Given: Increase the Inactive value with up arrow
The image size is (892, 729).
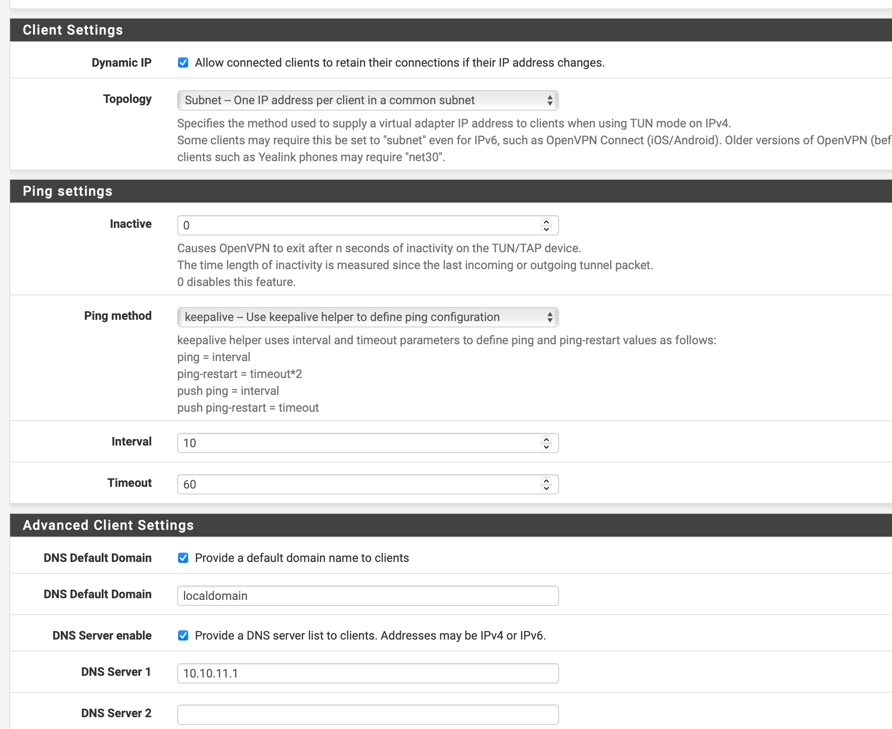Looking at the screenshot, I should [x=546, y=221].
